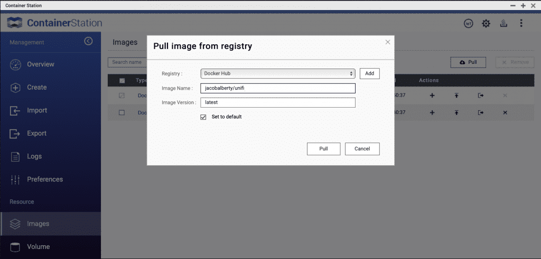Image resolution: width=541 pixels, height=259 pixels.
Task: Click export icon in the 40:37 row
Action: point(481,113)
